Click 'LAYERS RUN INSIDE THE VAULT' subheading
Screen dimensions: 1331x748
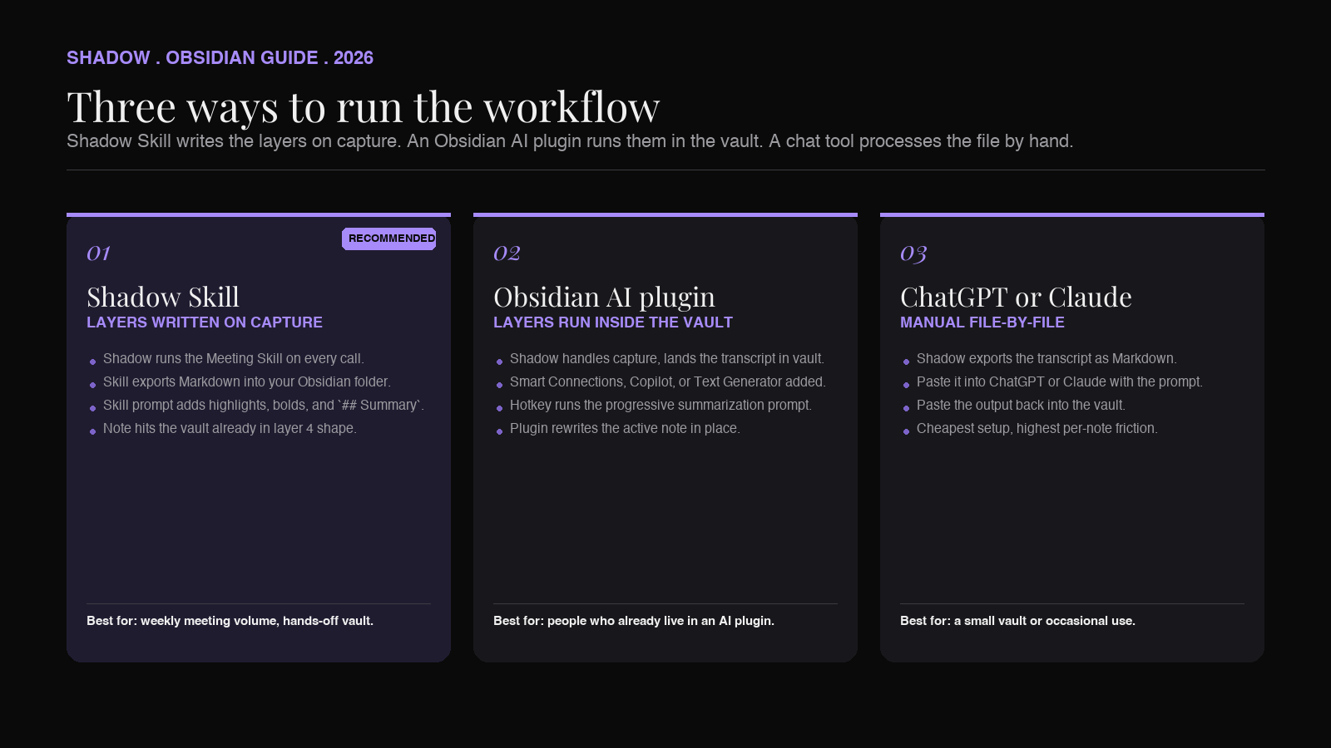[613, 322]
